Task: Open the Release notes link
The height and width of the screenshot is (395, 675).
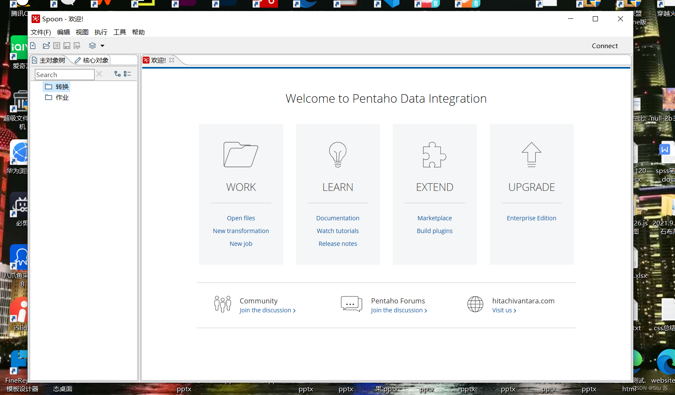Action: pos(338,244)
